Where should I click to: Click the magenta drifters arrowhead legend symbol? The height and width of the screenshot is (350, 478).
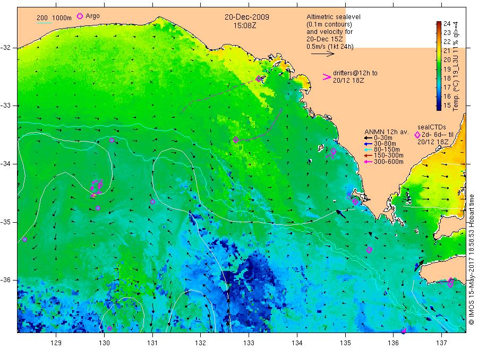point(327,77)
